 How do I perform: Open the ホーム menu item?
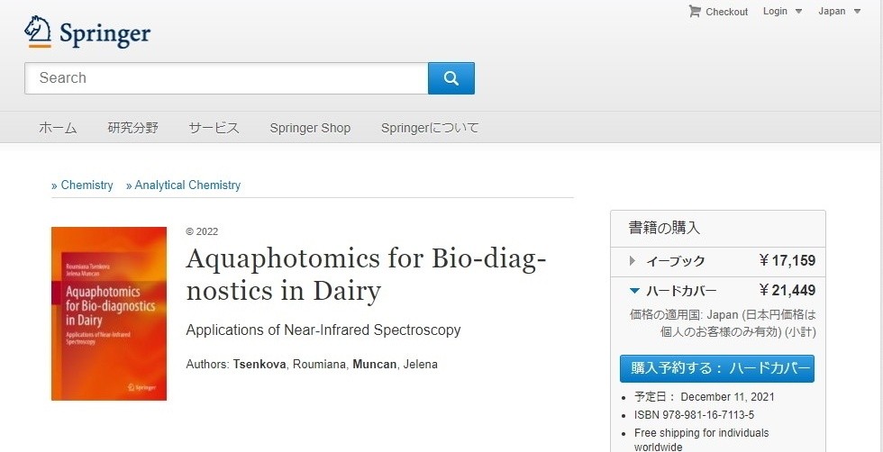point(58,128)
